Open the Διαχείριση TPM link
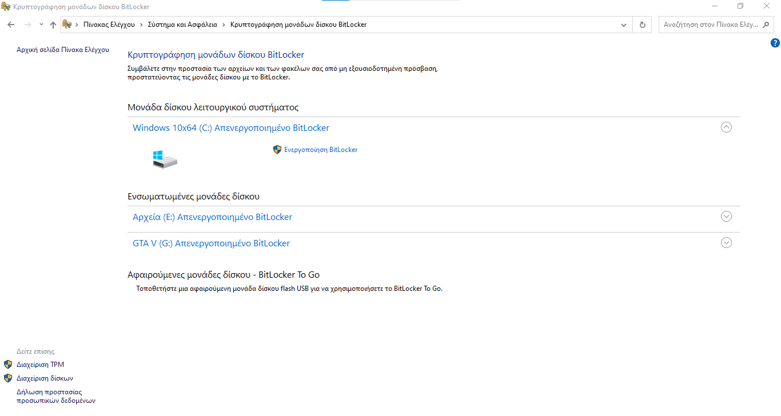 [41, 365]
